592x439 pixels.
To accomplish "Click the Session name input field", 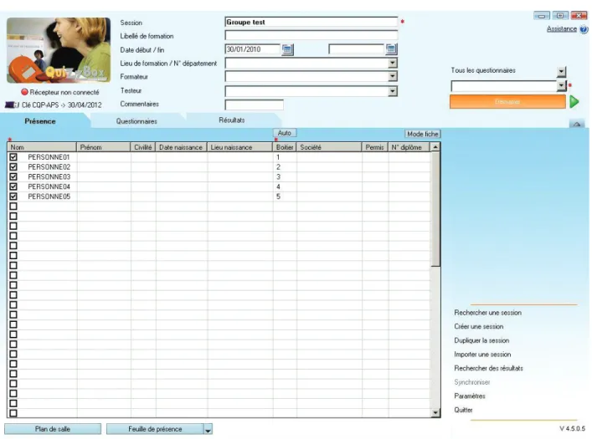I will click(x=311, y=23).
